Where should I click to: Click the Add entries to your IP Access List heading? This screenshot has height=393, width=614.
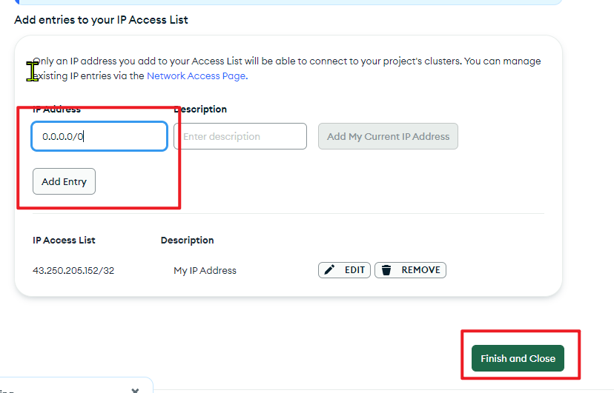pyautogui.click(x=101, y=20)
